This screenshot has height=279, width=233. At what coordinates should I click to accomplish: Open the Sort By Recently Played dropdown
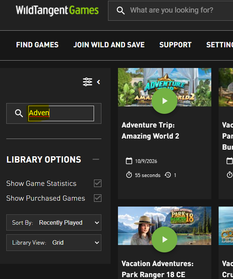pos(54,222)
